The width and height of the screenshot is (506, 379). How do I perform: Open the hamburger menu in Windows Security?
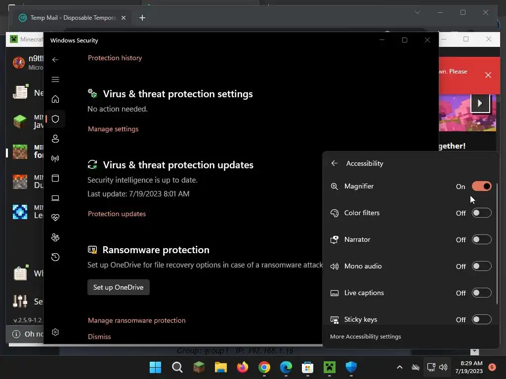pyautogui.click(x=55, y=79)
